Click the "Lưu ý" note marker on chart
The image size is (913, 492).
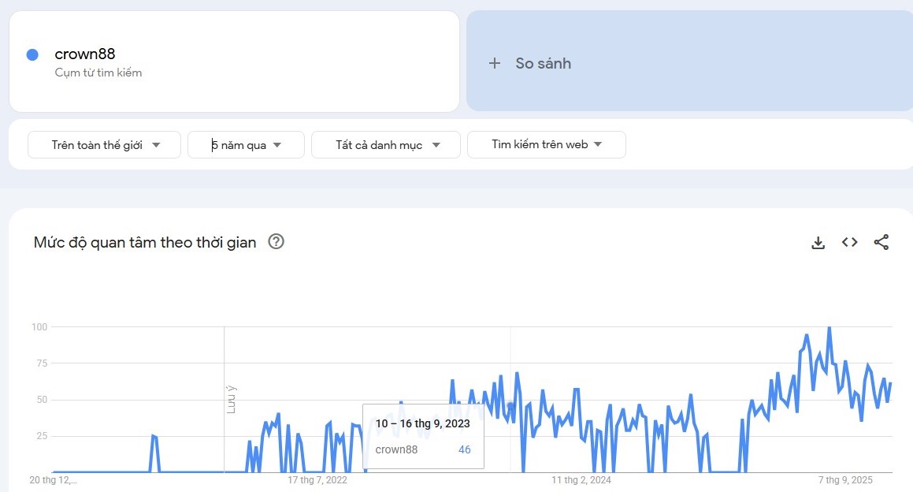[x=231, y=399]
